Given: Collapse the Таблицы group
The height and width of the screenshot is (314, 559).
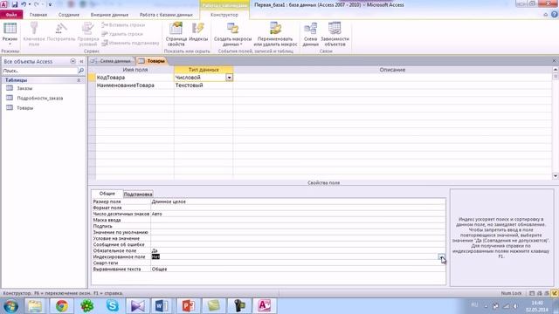Looking at the screenshot, I should click(79, 80).
